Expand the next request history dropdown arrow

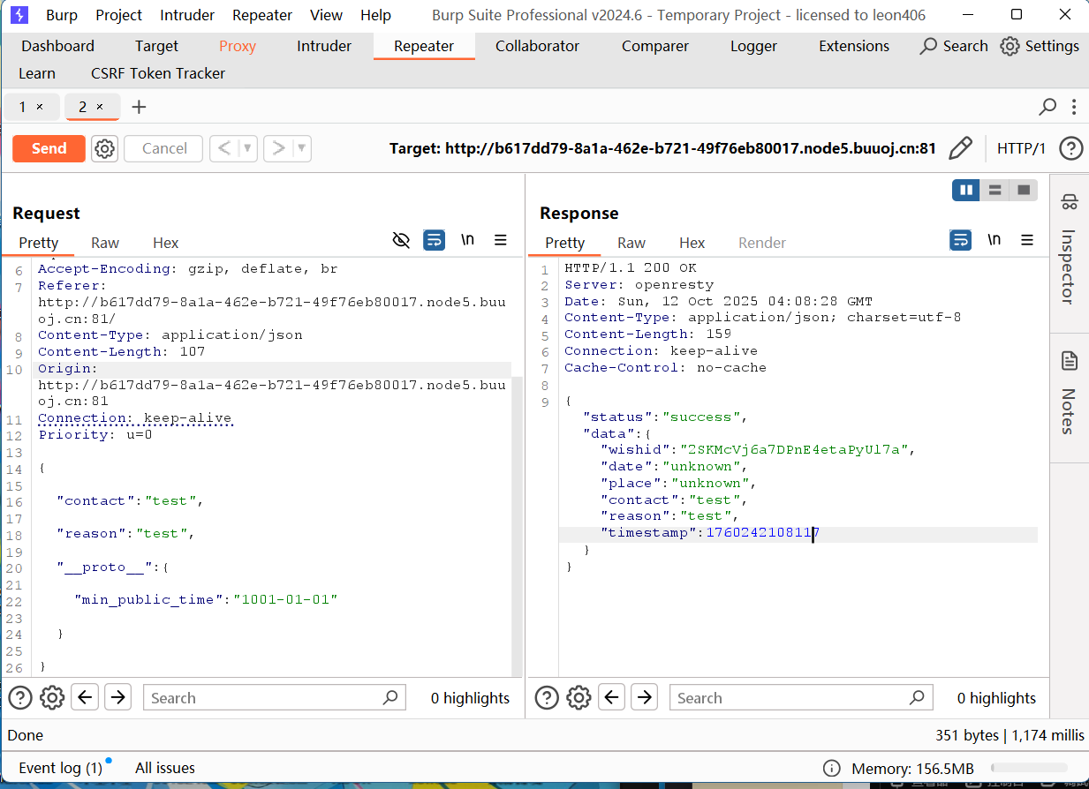(x=302, y=148)
